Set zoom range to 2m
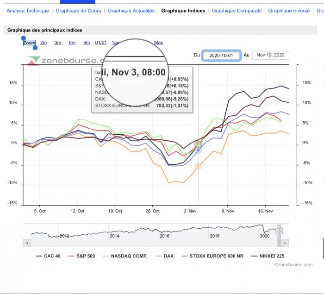This screenshot has height=294, width=324. click(44, 43)
